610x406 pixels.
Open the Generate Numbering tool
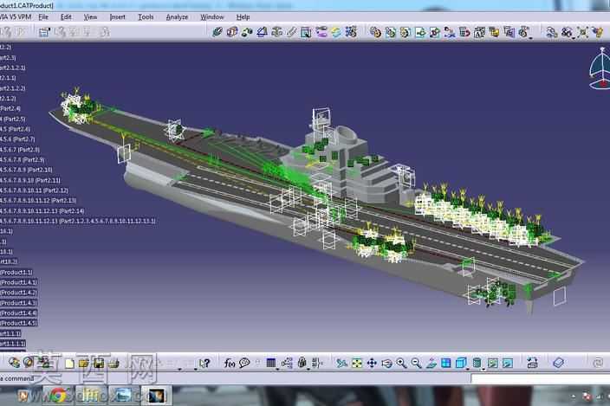479,32
